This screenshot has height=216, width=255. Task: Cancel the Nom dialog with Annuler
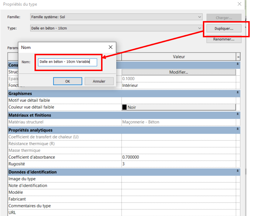tap(99, 81)
